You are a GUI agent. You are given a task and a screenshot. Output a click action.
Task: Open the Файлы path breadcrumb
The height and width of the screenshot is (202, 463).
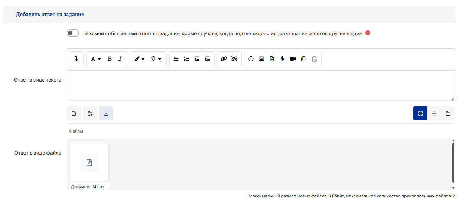(76, 131)
